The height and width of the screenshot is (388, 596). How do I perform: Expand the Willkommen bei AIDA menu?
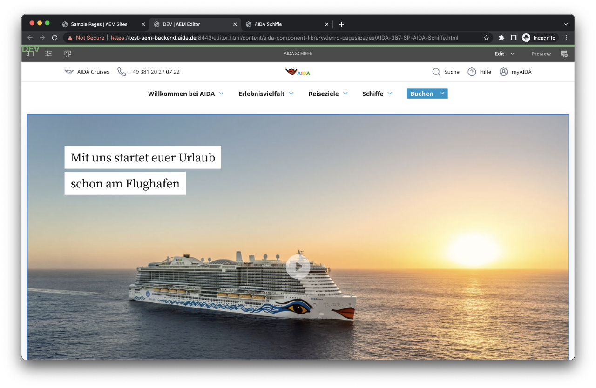[185, 94]
